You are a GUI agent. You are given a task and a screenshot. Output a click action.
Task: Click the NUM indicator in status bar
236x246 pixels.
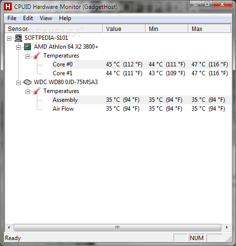tap(197, 238)
